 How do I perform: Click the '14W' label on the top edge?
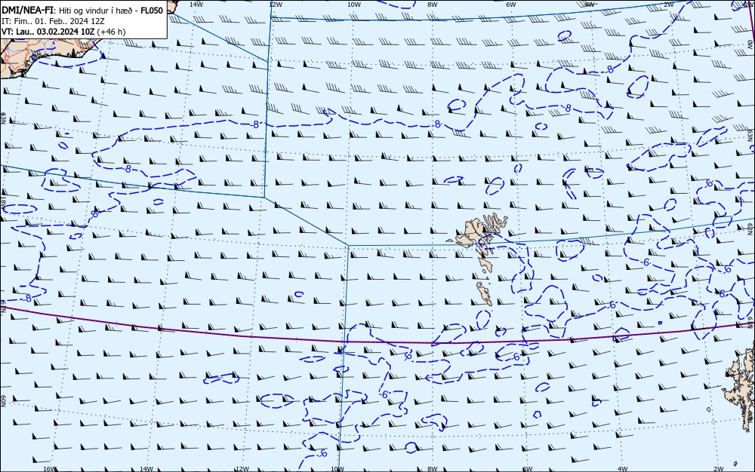196,5
